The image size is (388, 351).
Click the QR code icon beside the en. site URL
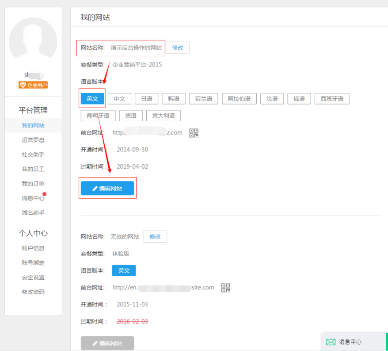[225, 287]
